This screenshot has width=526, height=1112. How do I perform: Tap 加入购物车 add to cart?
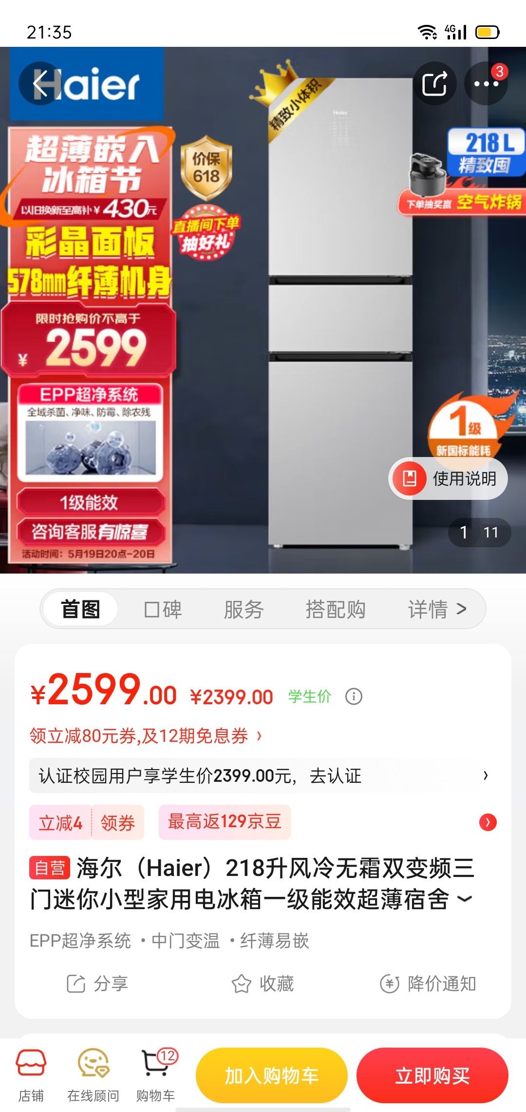coord(272,1075)
